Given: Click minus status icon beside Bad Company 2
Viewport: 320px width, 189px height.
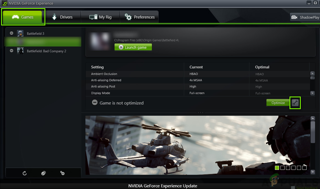Looking at the screenshot, I should (x=12, y=51).
